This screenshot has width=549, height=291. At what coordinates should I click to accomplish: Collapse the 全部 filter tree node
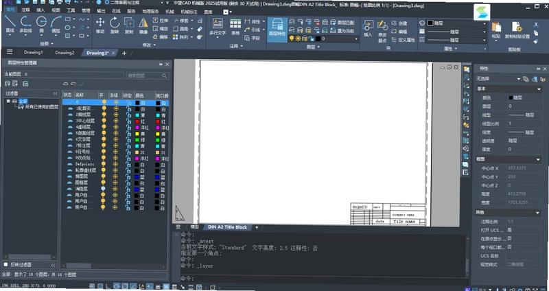point(8,101)
